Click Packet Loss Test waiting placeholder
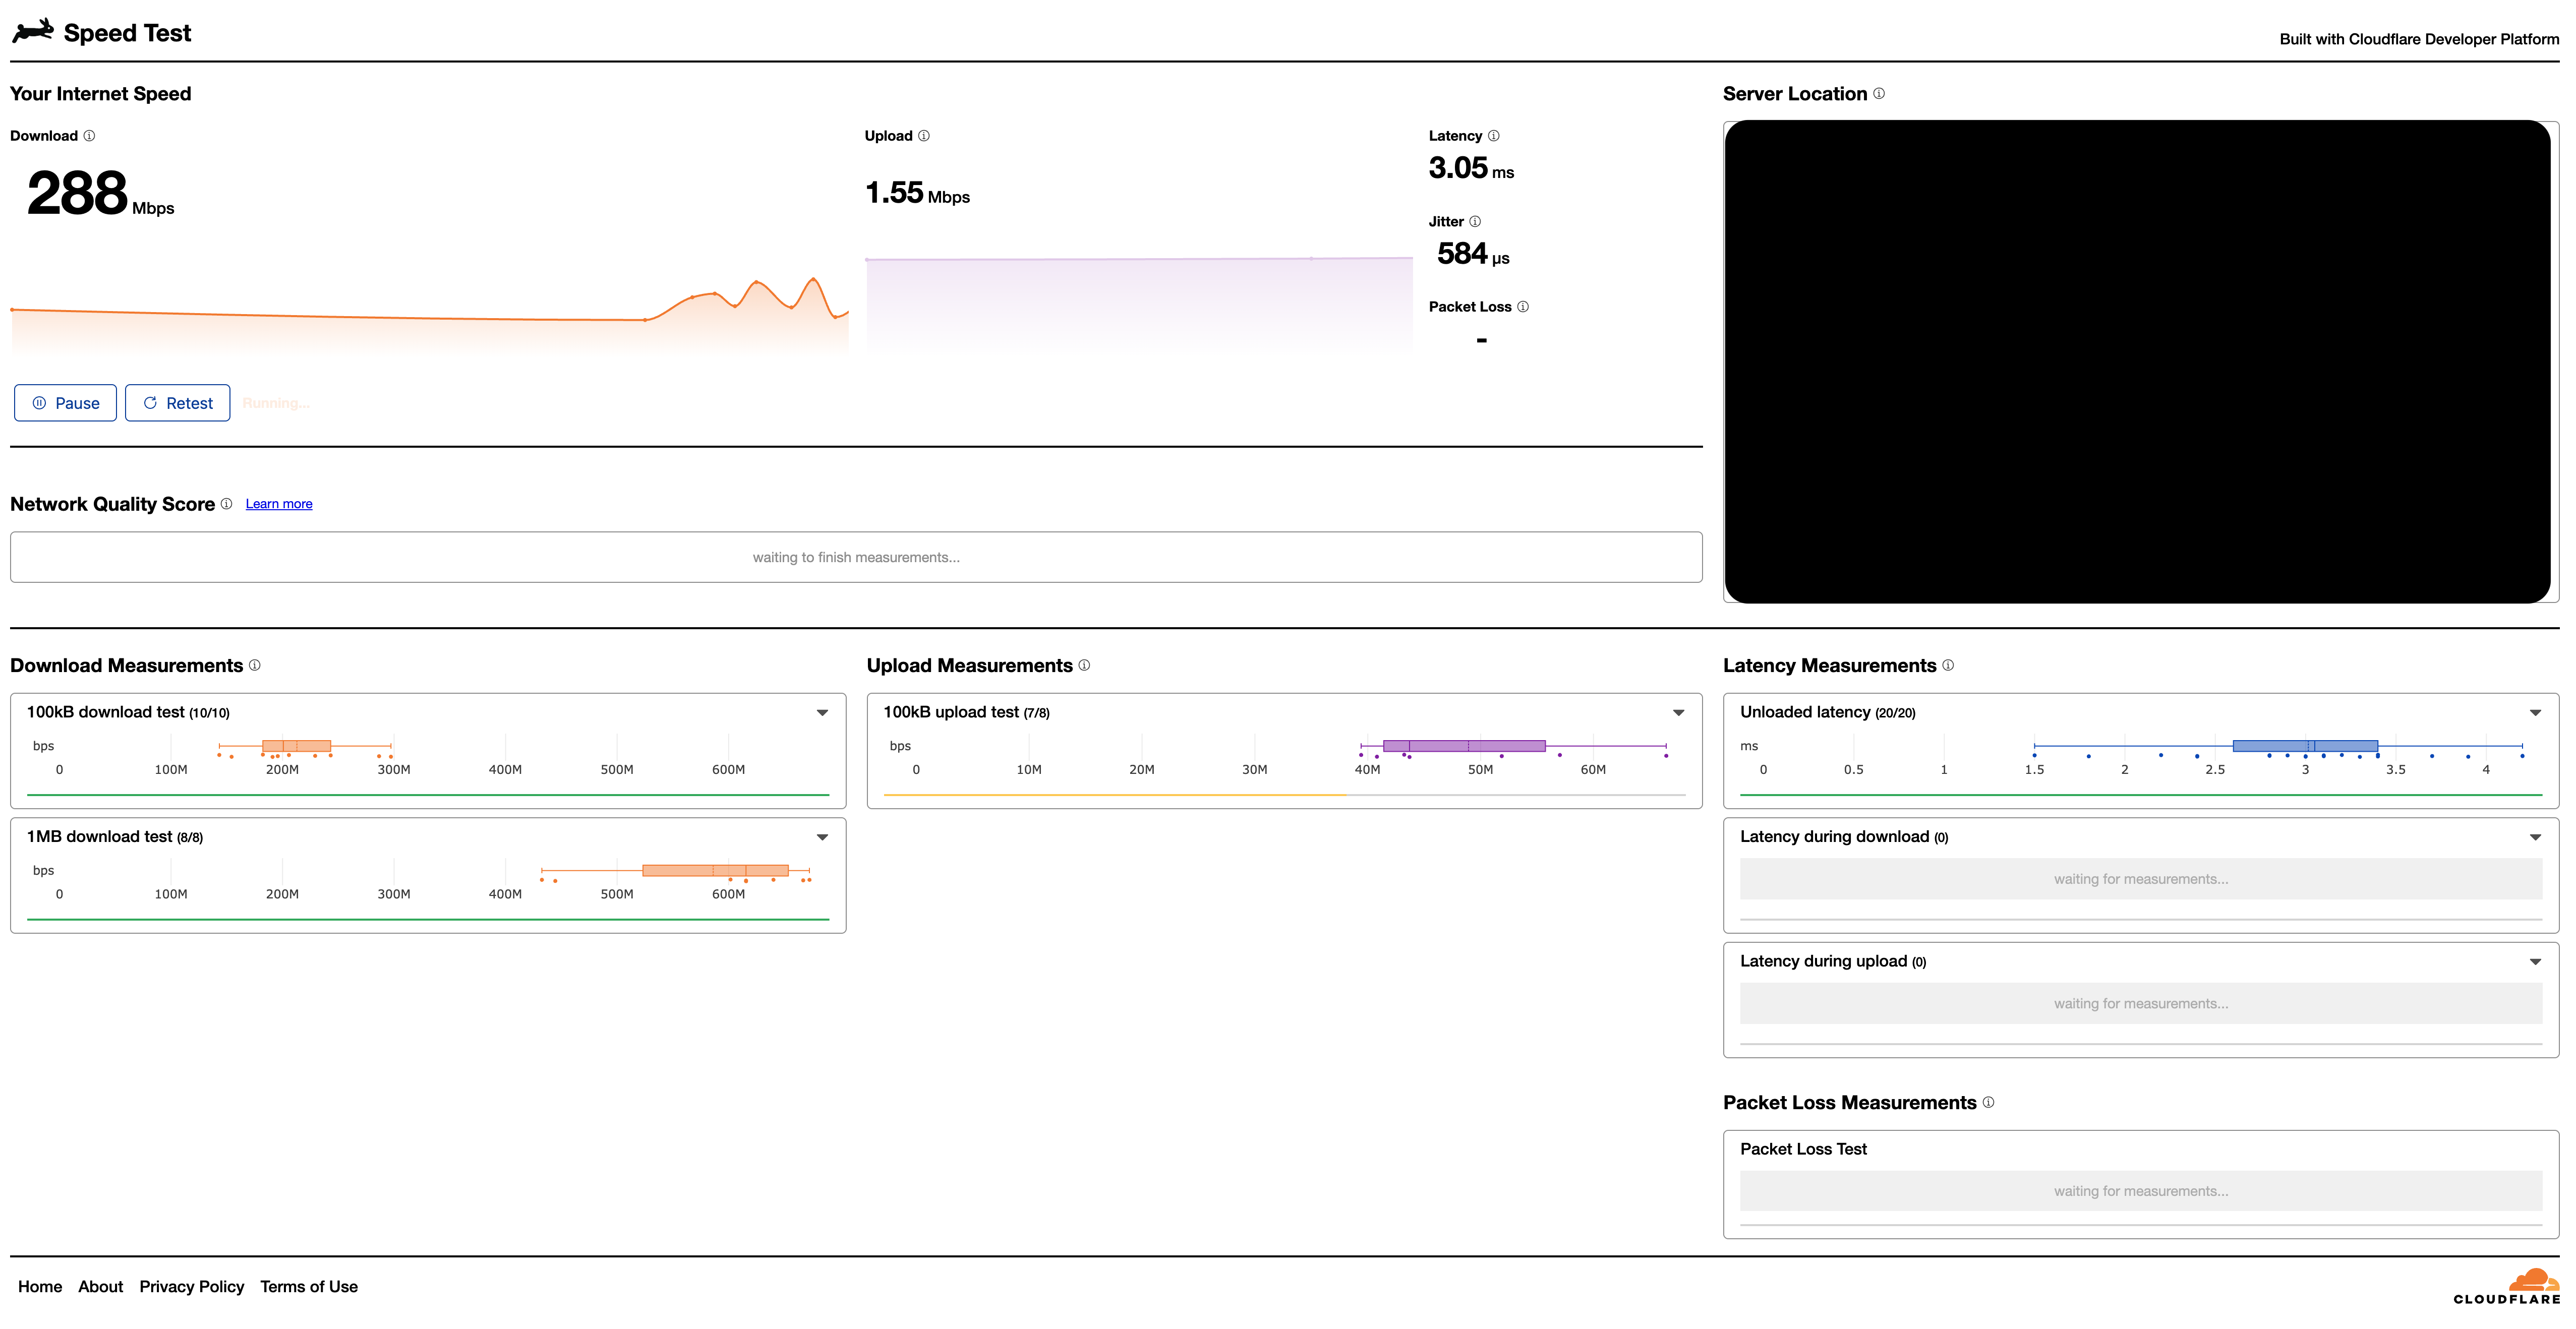This screenshot has width=2576, height=1329. (x=2141, y=1191)
